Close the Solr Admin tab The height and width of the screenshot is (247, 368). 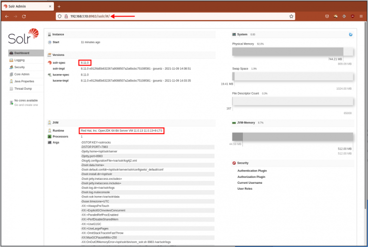coord(50,6)
